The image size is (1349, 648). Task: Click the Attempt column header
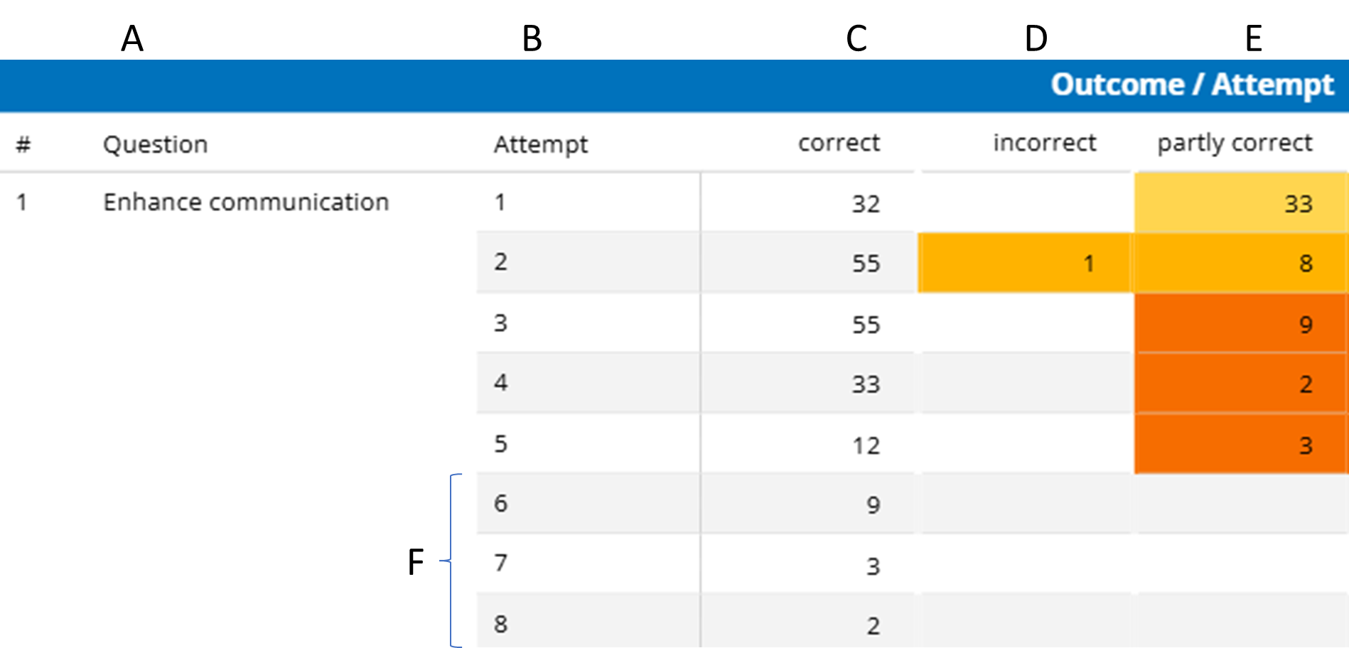coord(540,144)
